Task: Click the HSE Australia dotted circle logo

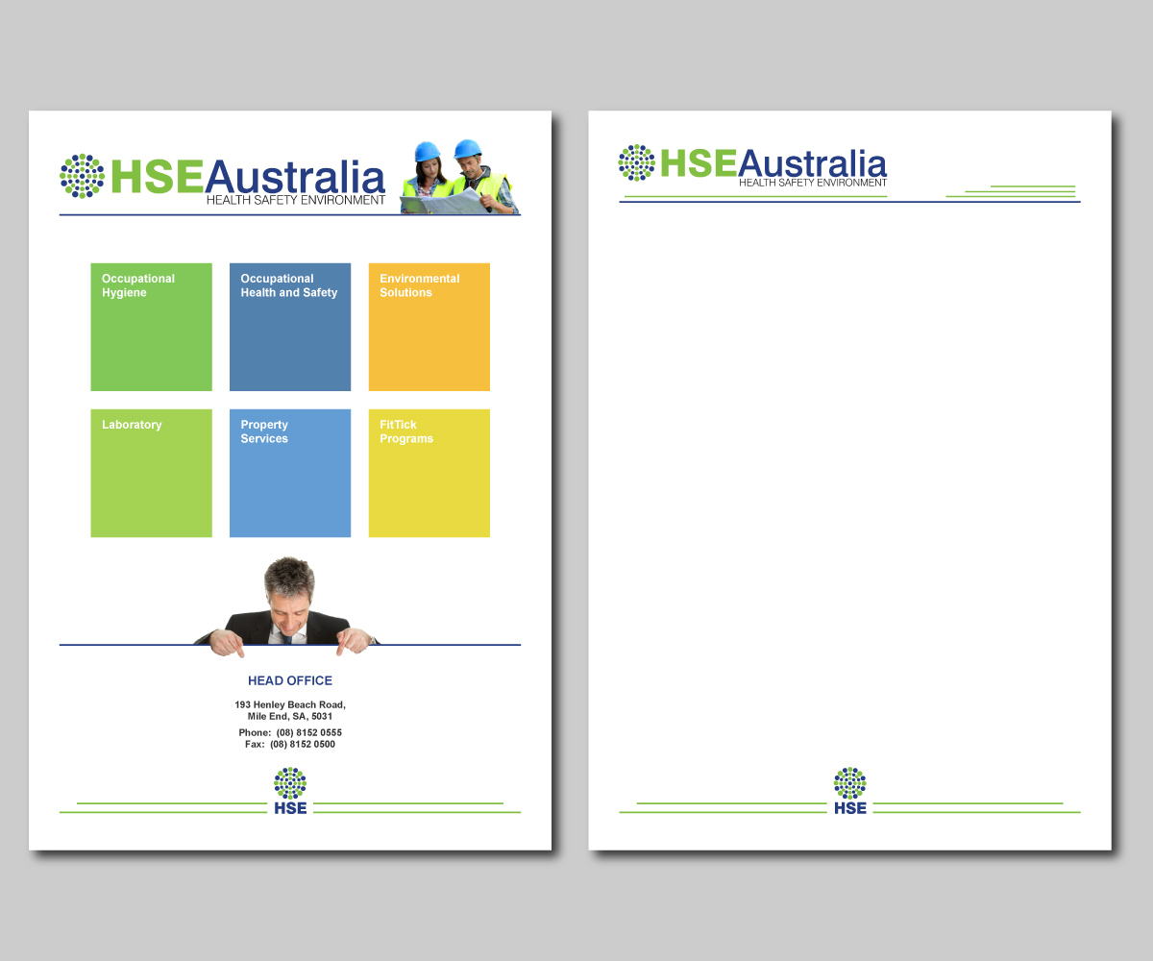Action: (83, 175)
